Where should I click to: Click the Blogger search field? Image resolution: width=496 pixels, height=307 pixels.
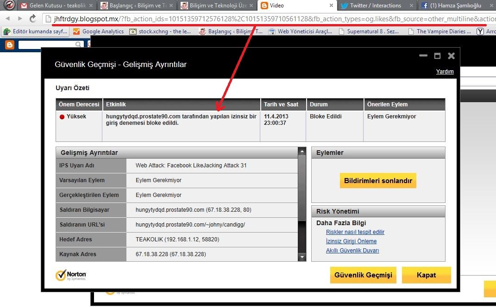pyautogui.click(x=47, y=44)
